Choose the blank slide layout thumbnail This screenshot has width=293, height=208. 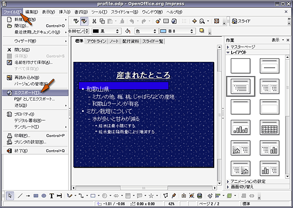click(240, 66)
